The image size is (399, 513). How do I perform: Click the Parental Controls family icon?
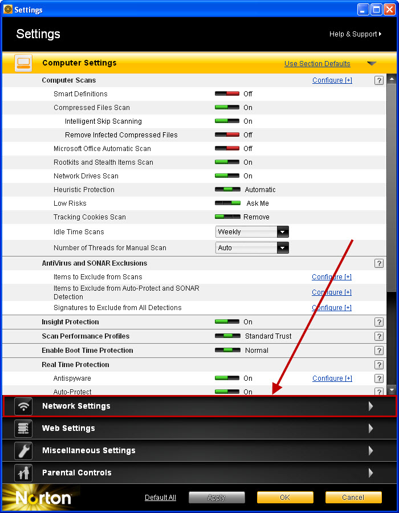(23, 473)
